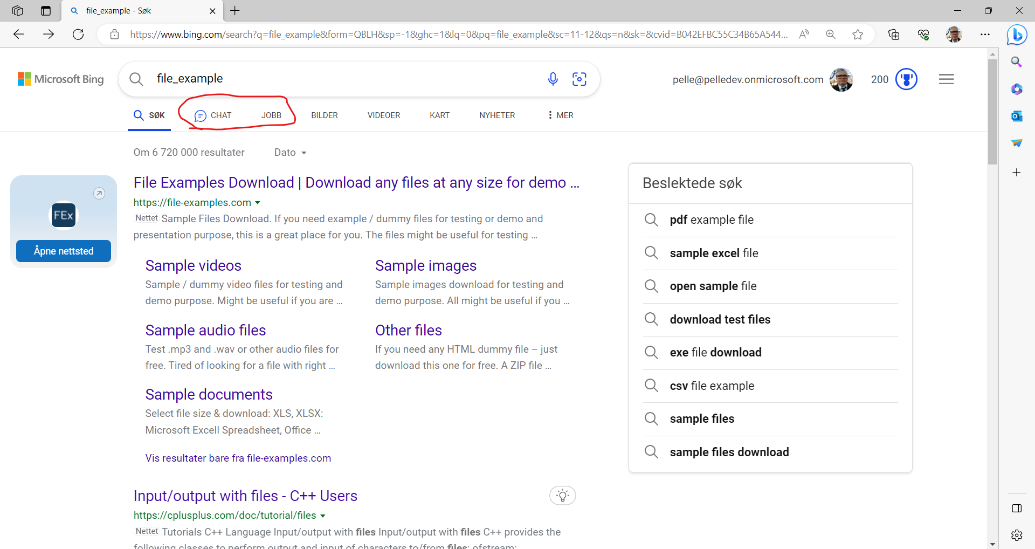Open the Sample images link
Screen dimensions: 1035x549
(426, 266)
